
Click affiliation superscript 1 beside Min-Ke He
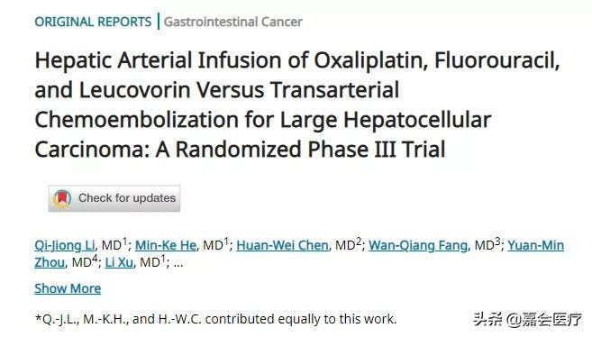[226, 241]
